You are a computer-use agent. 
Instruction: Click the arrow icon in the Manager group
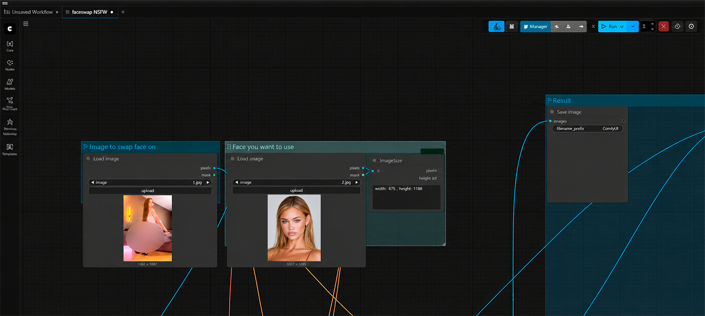coord(581,26)
